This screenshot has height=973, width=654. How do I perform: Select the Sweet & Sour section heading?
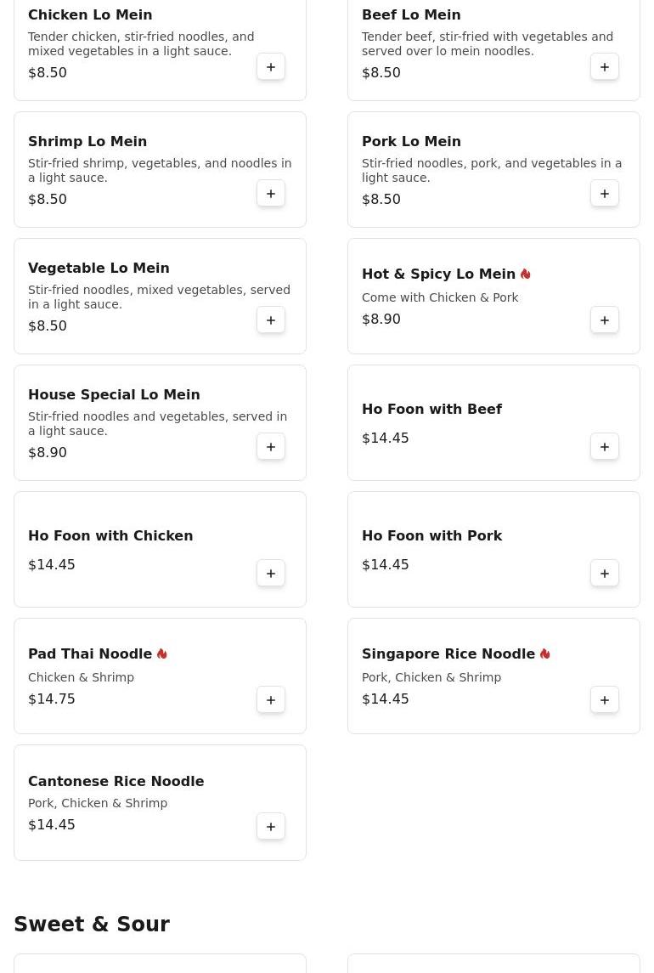(x=92, y=924)
